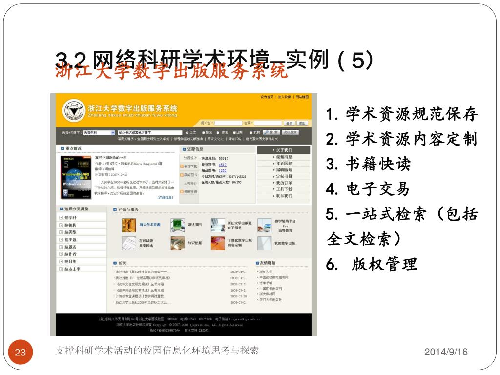Screen dimensions: 500x375
Task: Open the 作者园地 menu item
Action: pyautogui.click(x=284, y=163)
